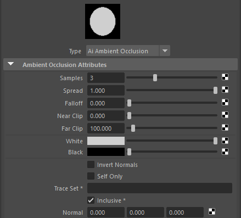The height and width of the screenshot is (218, 241).
Task: Click the White attribute label
Action: 74,141
